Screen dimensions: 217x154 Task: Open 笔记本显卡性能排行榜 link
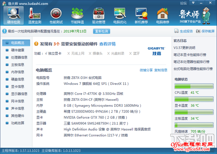190,55
